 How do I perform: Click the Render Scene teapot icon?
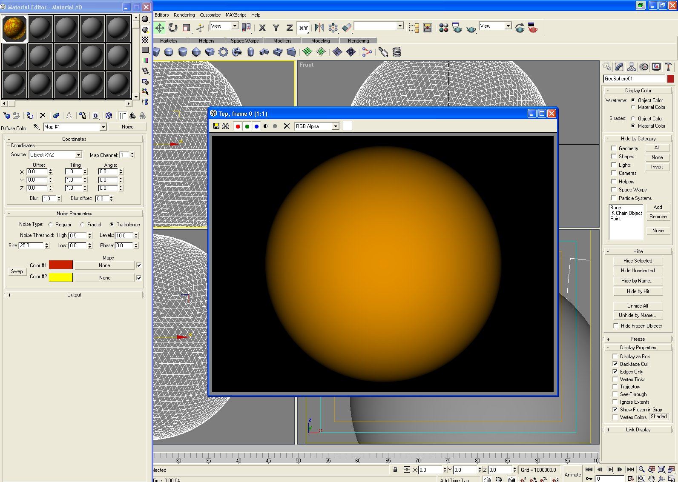[x=457, y=28]
